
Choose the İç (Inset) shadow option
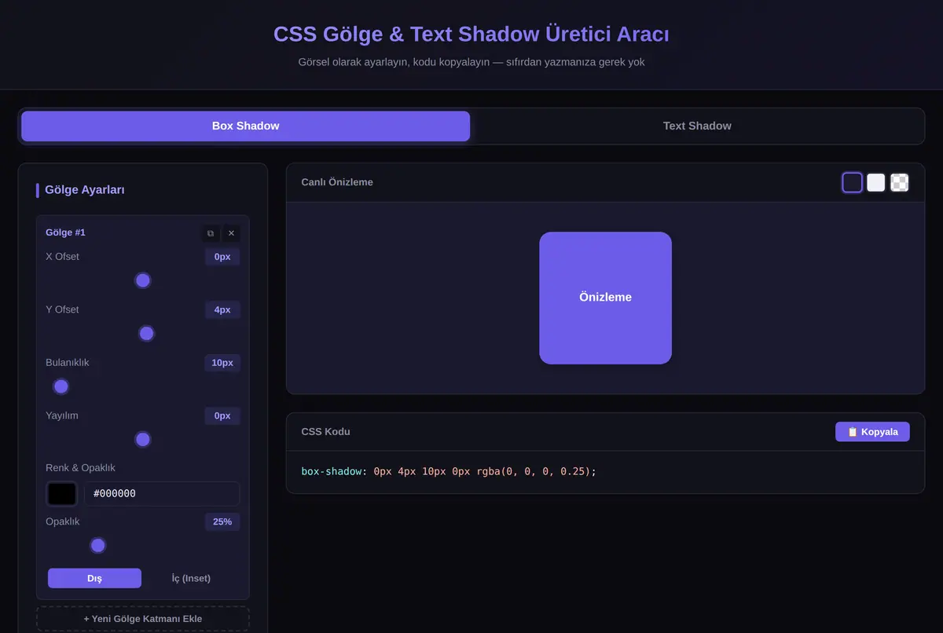pos(191,578)
